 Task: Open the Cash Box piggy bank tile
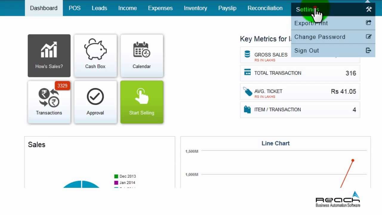coord(95,56)
